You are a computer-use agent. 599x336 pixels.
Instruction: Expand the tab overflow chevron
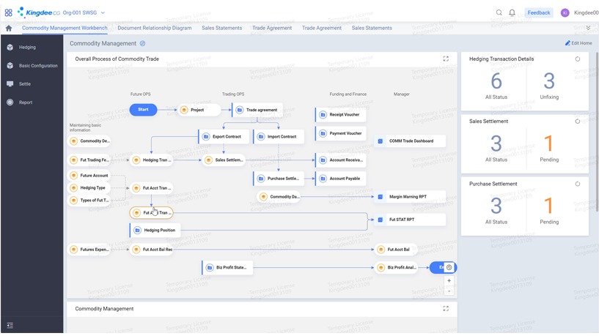(588, 29)
